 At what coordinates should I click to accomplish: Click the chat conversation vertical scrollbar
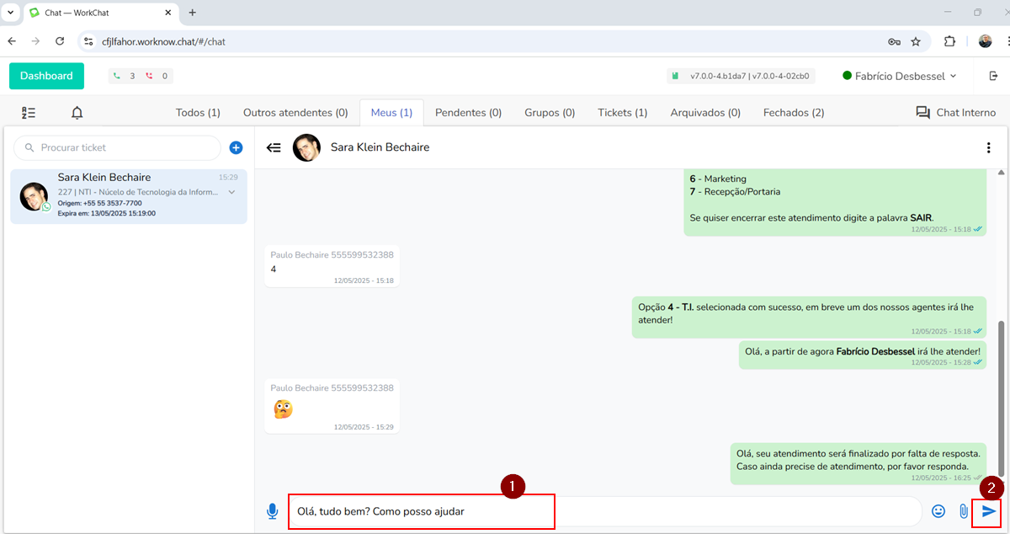click(x=1001, y=396)
